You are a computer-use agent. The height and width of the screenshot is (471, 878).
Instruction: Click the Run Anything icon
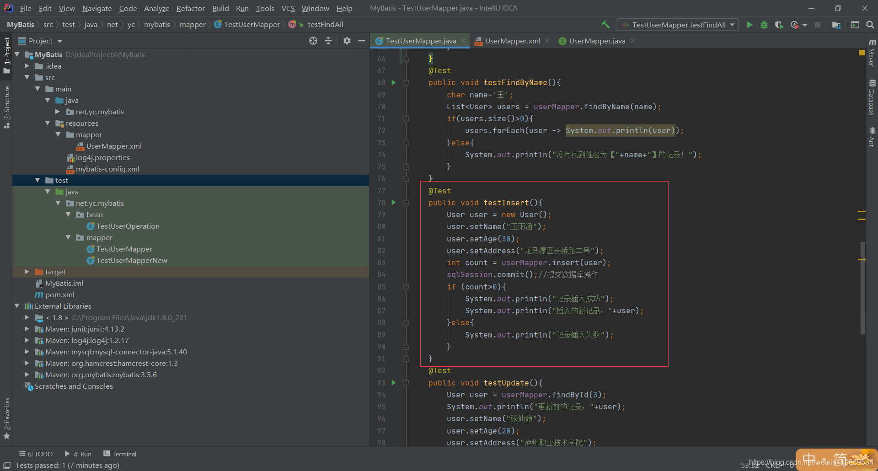(x=855, y=25)
